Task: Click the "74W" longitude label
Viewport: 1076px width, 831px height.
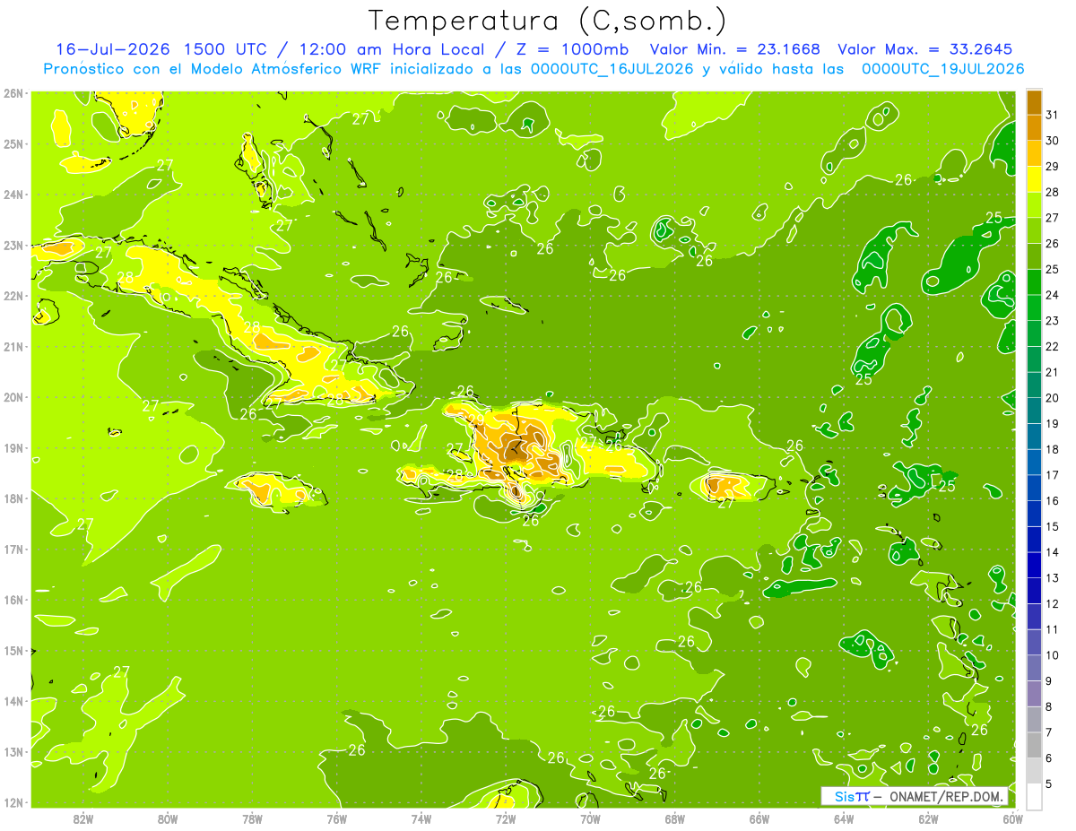Action: pos(421,818)
